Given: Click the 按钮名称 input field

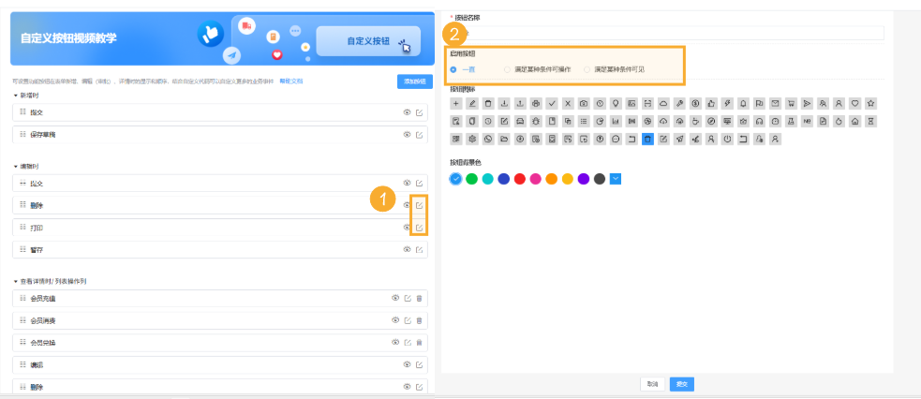Looking at the screenshot, I should [667, 33].
